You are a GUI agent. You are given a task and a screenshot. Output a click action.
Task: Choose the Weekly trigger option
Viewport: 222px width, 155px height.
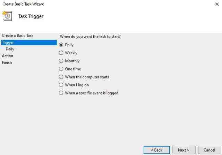[61, 53]
